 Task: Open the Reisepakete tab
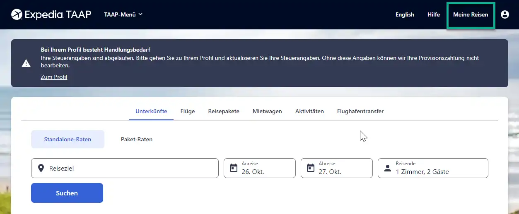[224, 111]
